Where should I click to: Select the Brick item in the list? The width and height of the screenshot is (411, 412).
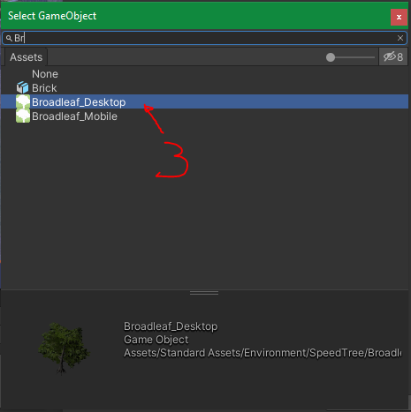click(x=204, y=88)
